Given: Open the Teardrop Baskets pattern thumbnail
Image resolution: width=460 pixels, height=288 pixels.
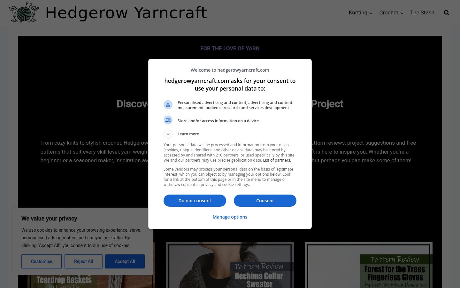Looking at the screenshot, I should [91, 282].
